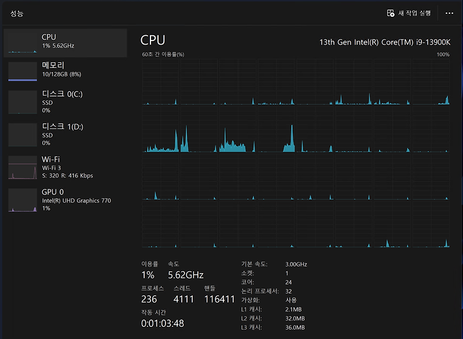Click the 코어 value 24
This screenshot has width=463, height=339.
coord(288,282)
